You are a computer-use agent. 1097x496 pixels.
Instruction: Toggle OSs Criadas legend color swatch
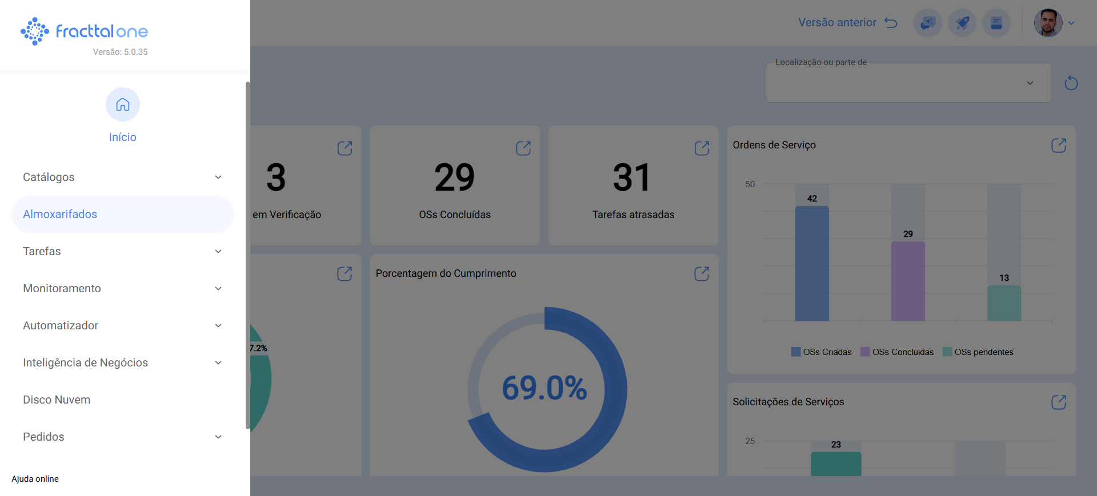[796, 352]
